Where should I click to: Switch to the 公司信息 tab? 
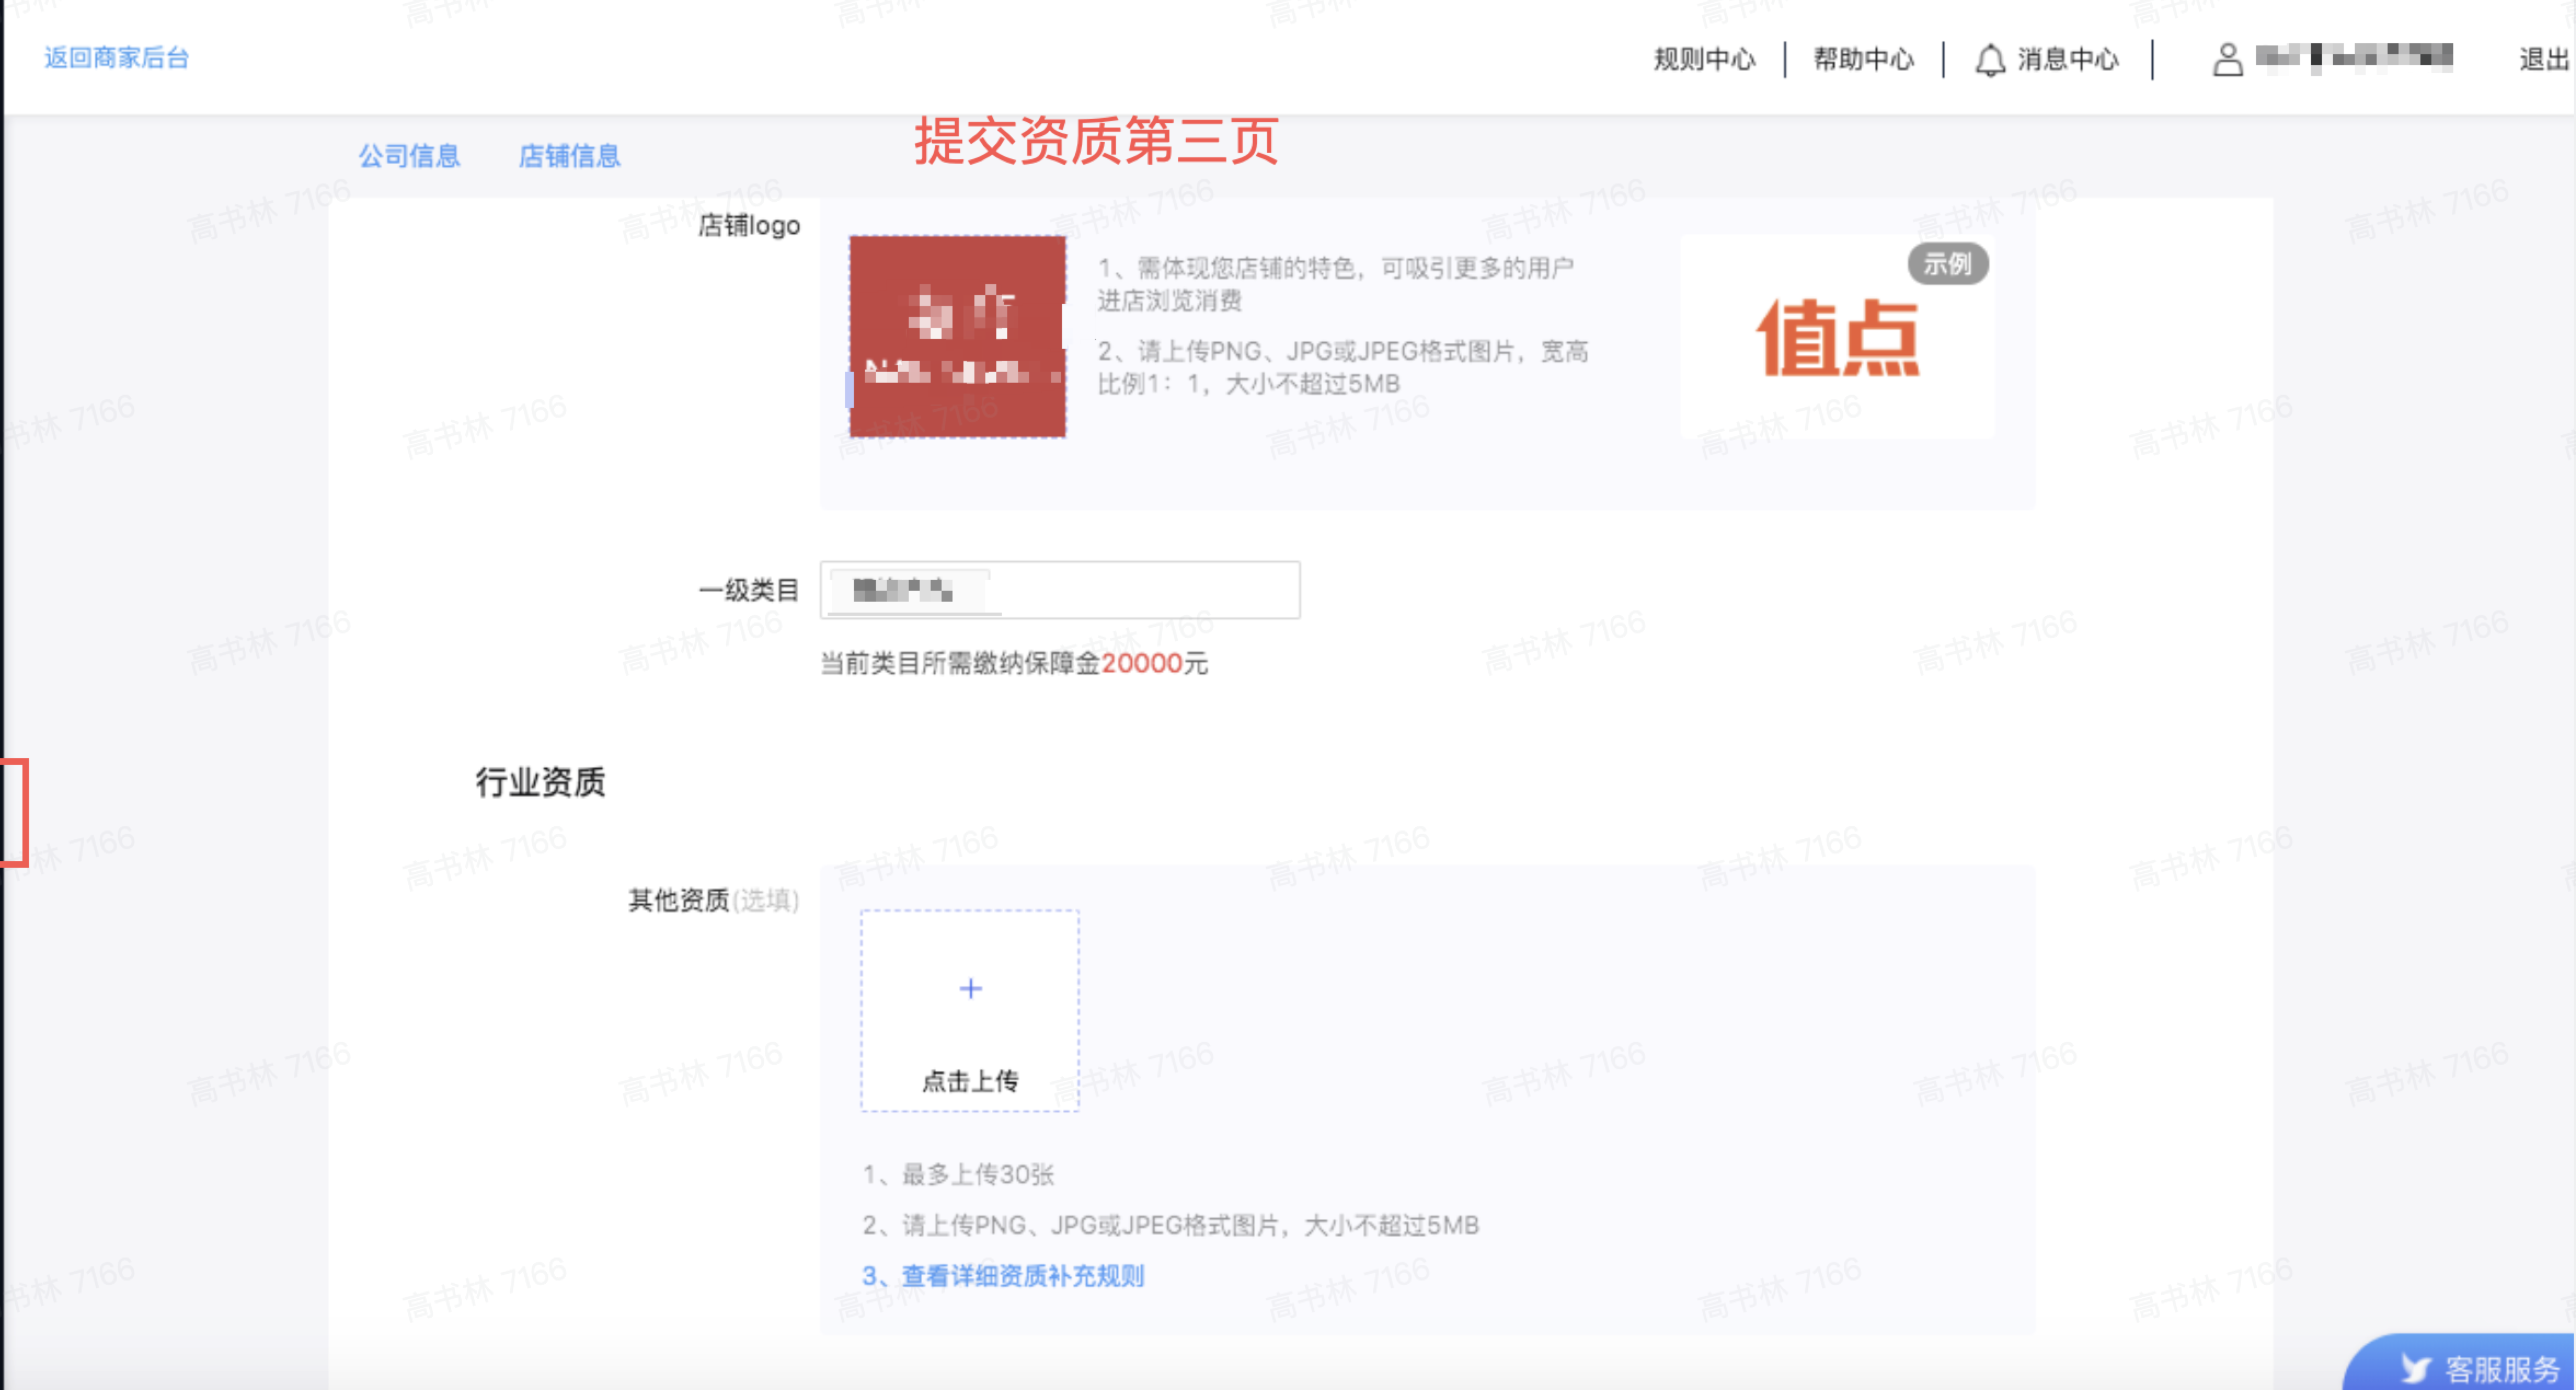click(x=409, y=156)
